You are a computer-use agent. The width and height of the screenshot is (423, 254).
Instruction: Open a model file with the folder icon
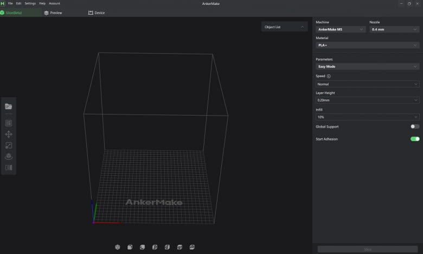(8, 106)
